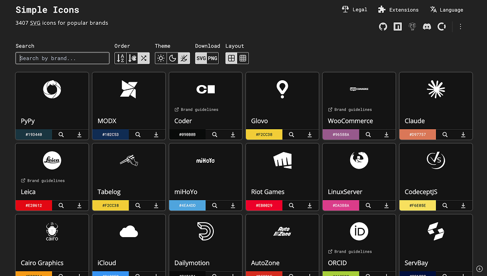
Task: Download the Leica icon
Action: (79, 206)
